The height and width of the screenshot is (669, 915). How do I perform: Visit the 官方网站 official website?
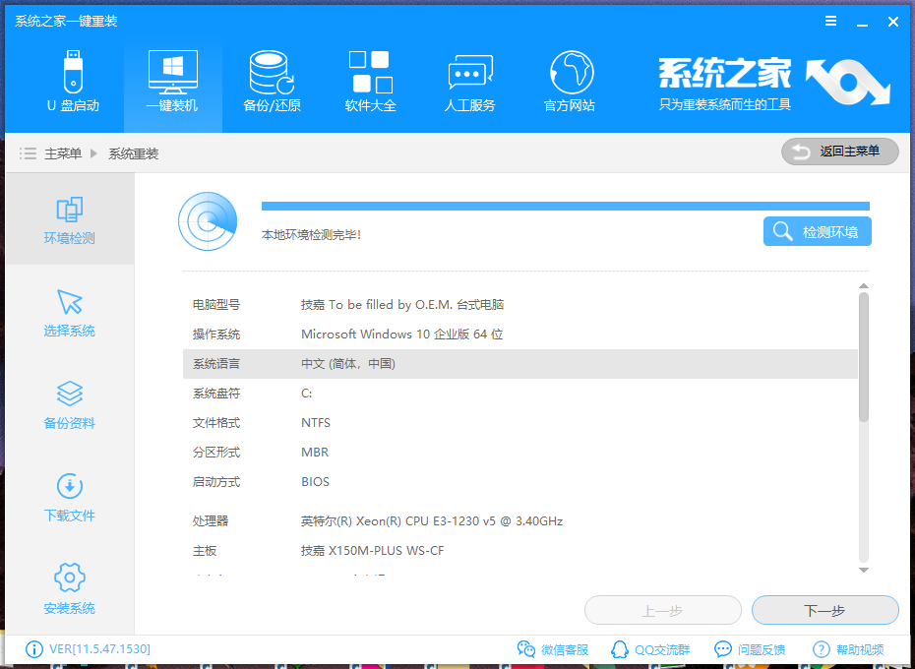[x=570, y=82]
